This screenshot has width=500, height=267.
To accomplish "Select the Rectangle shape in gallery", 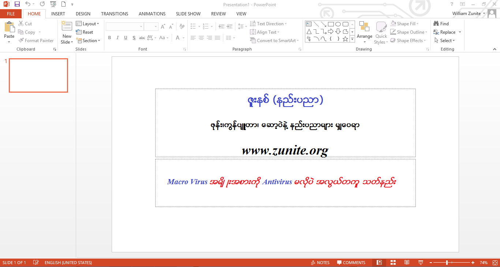I will tap(331, 24).
